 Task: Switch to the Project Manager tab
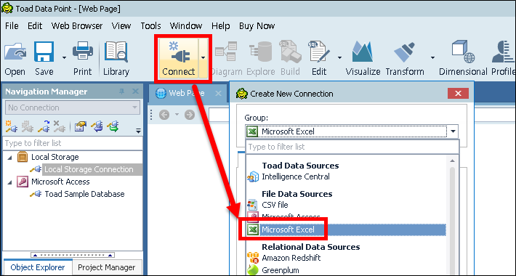pyautogui.click(x=107, y=267)
